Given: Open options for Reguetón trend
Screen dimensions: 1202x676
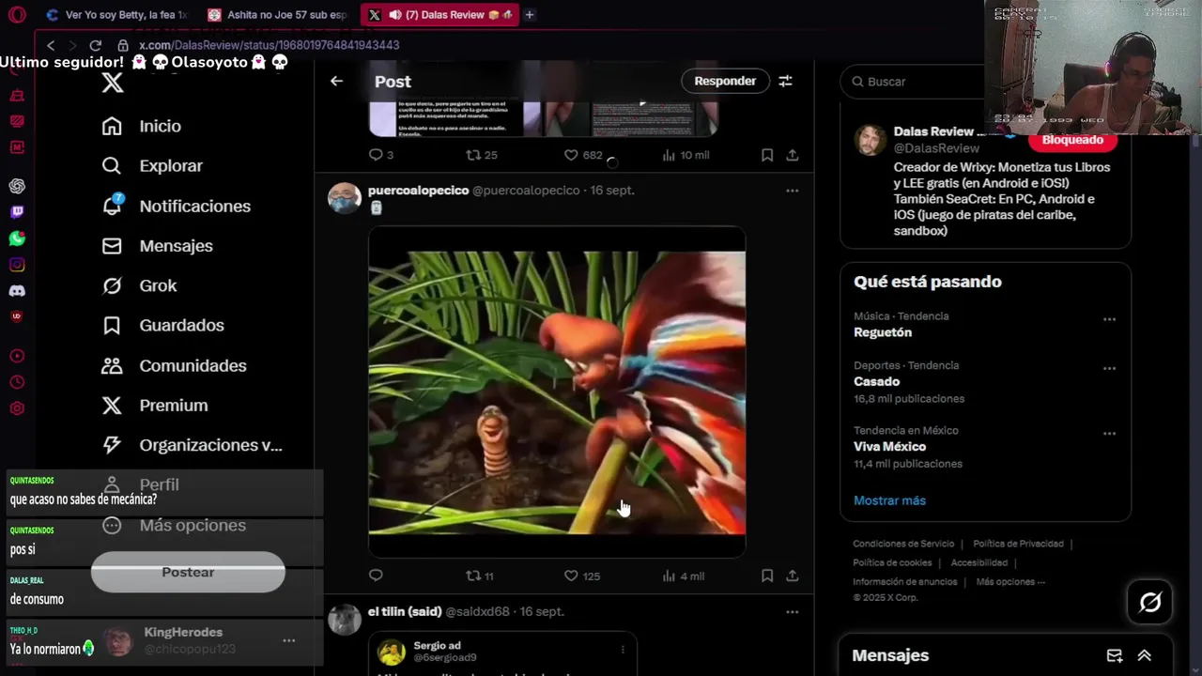Looking at the screenshot, I should (1109, 319).
